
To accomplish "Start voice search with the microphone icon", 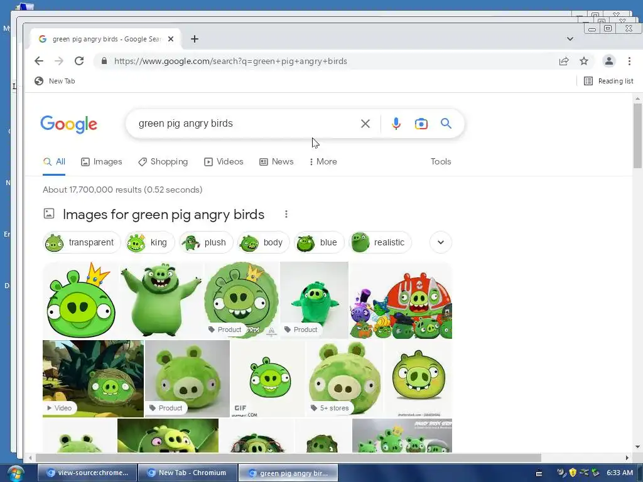I will coord(396,124).
